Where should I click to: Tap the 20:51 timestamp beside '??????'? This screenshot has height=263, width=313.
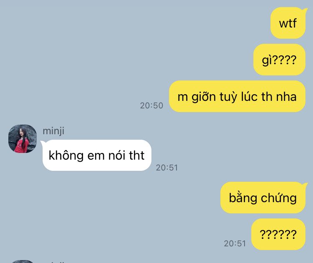[x=235, y=243]
